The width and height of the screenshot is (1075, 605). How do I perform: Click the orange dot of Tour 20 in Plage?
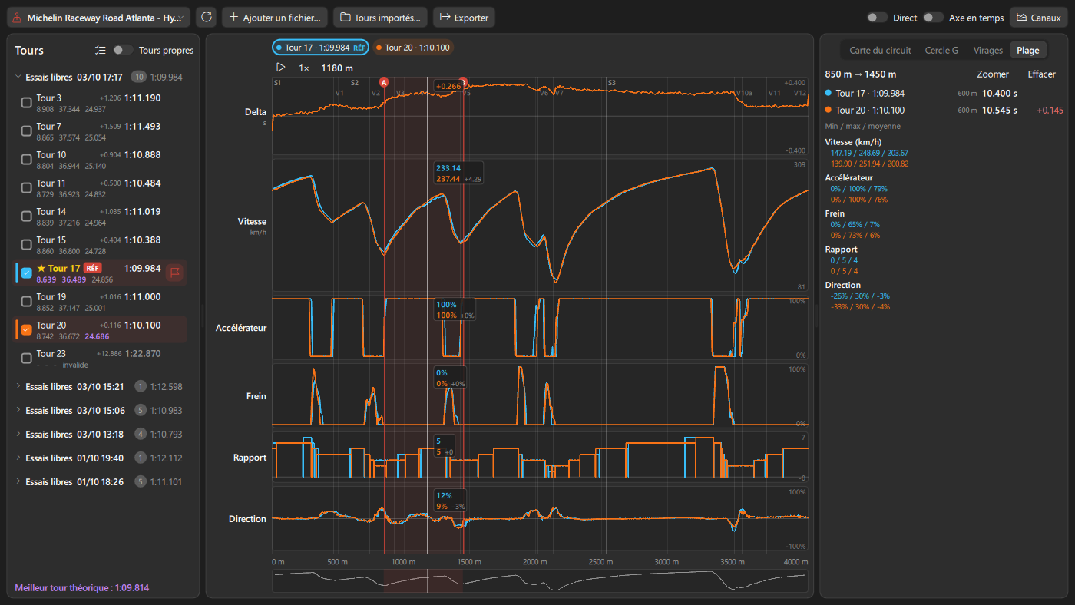[x=829, y=110]
